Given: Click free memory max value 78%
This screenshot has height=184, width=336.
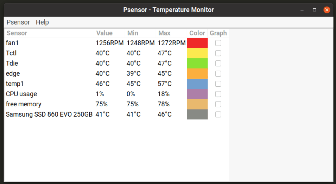Looking at the screenshot, I should tap(164, 104).
